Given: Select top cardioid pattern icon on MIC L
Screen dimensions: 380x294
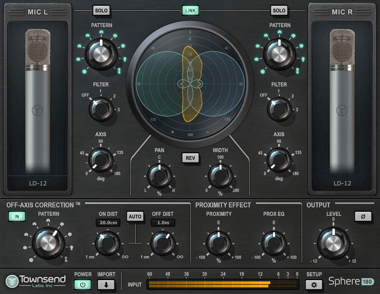Looking at the screenshot, I should coord(101,32).
